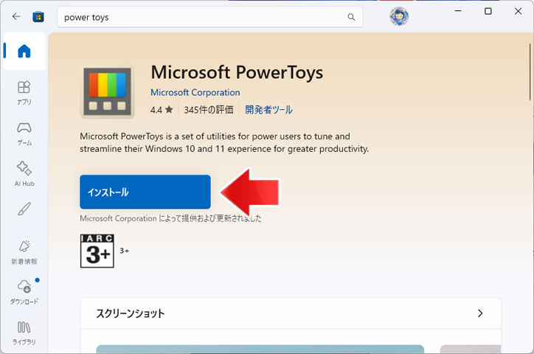Minimize the Microsoft Store window

pos(458,11)
